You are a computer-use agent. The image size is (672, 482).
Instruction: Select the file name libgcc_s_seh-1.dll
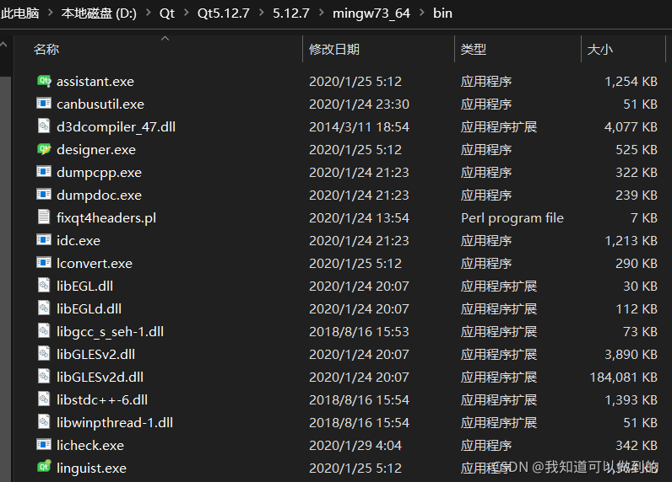coord(110,332)
